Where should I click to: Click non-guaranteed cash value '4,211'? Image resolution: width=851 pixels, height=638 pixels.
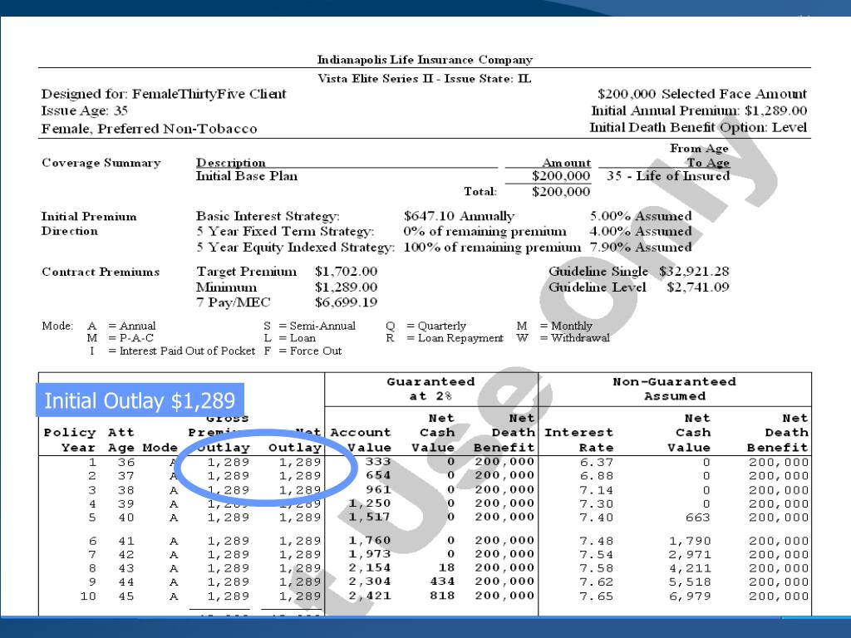coord(689,568)
